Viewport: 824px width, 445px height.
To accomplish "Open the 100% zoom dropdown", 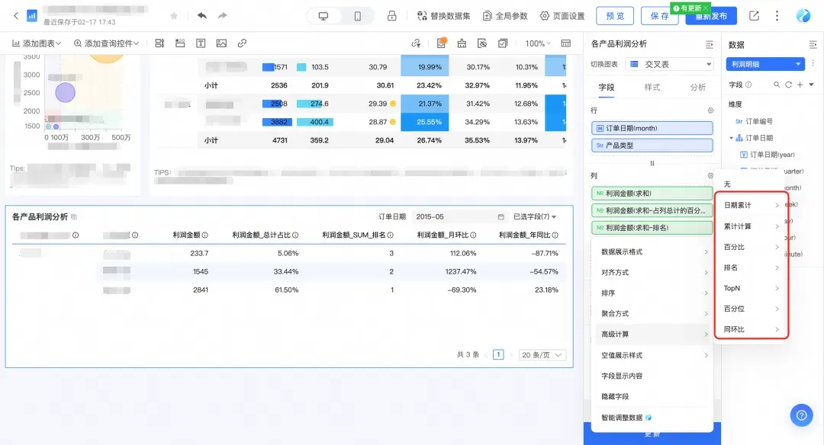I will point(538,43).
